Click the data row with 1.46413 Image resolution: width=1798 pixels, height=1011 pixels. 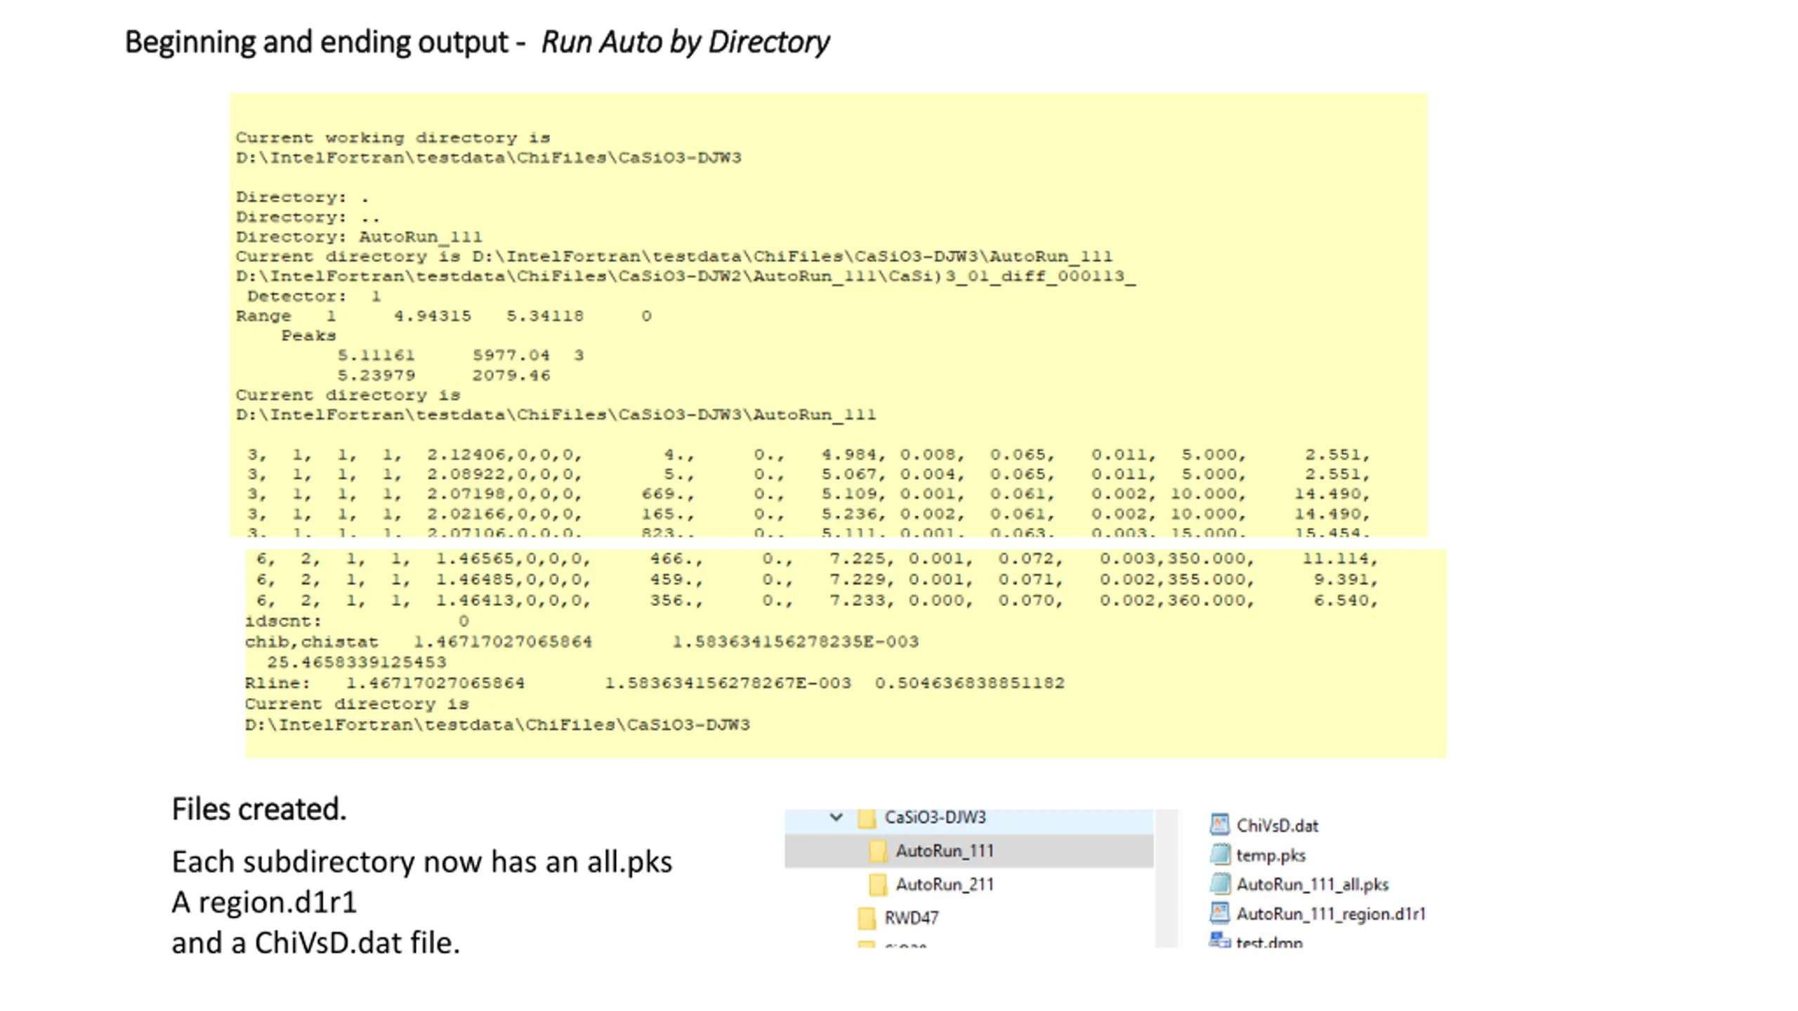click(817, 601)
